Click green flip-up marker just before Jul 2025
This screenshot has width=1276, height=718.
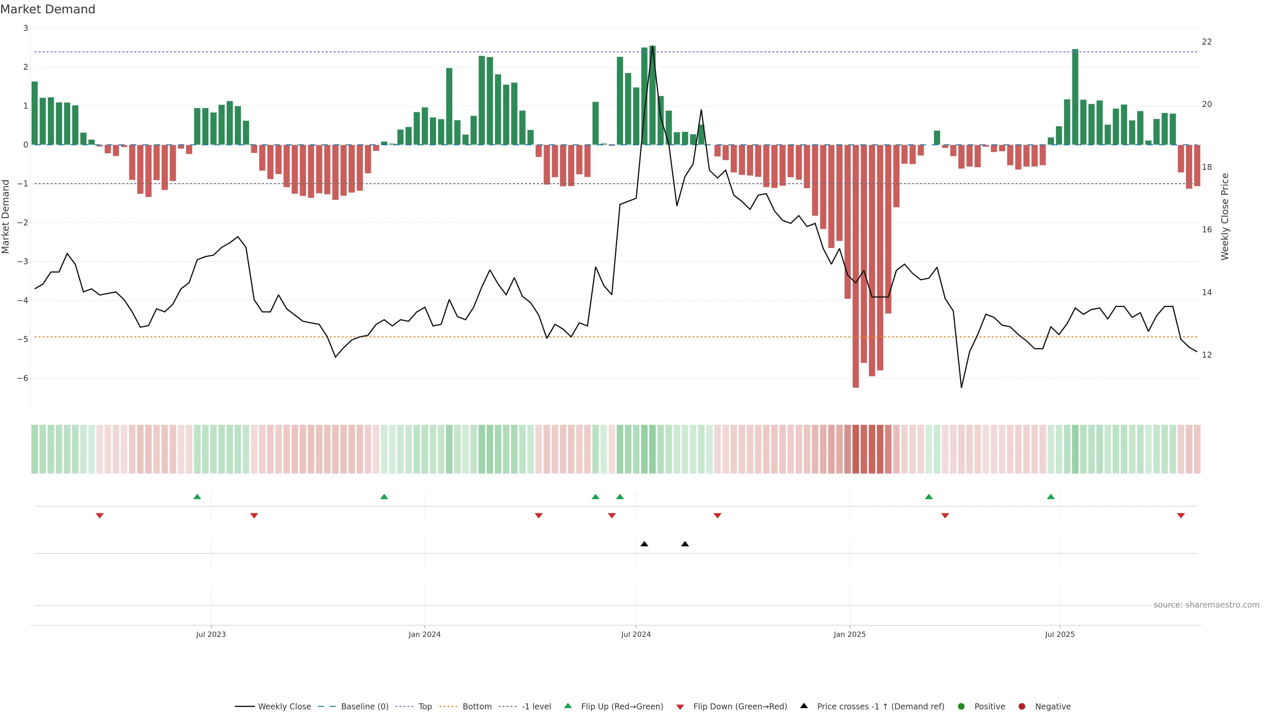pos(1051,497)
